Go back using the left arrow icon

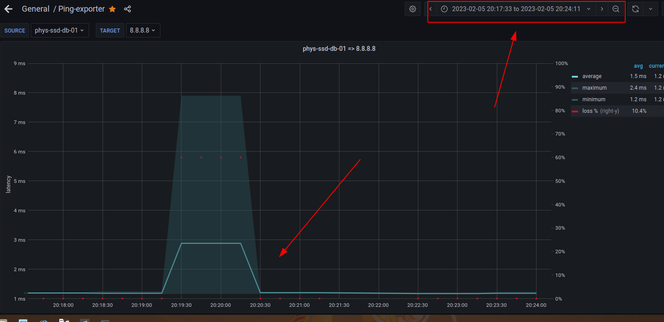pos(8,9)
